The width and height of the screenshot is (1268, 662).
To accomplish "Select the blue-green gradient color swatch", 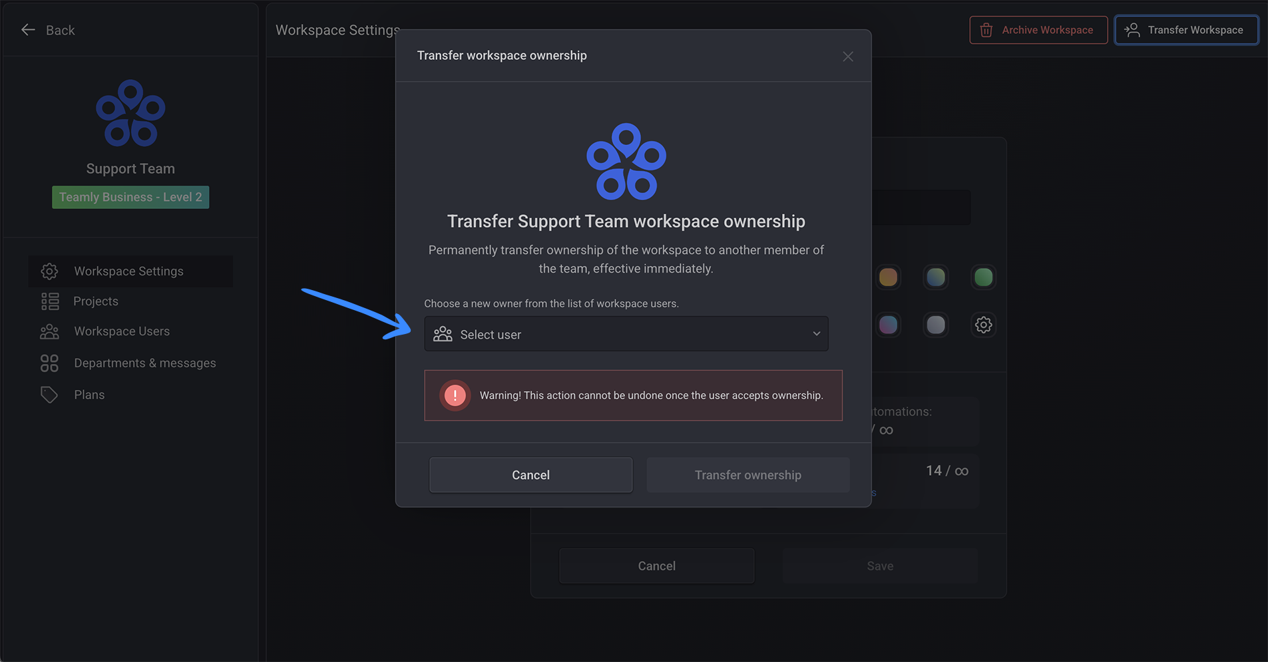I will click(x=936, y=277).
